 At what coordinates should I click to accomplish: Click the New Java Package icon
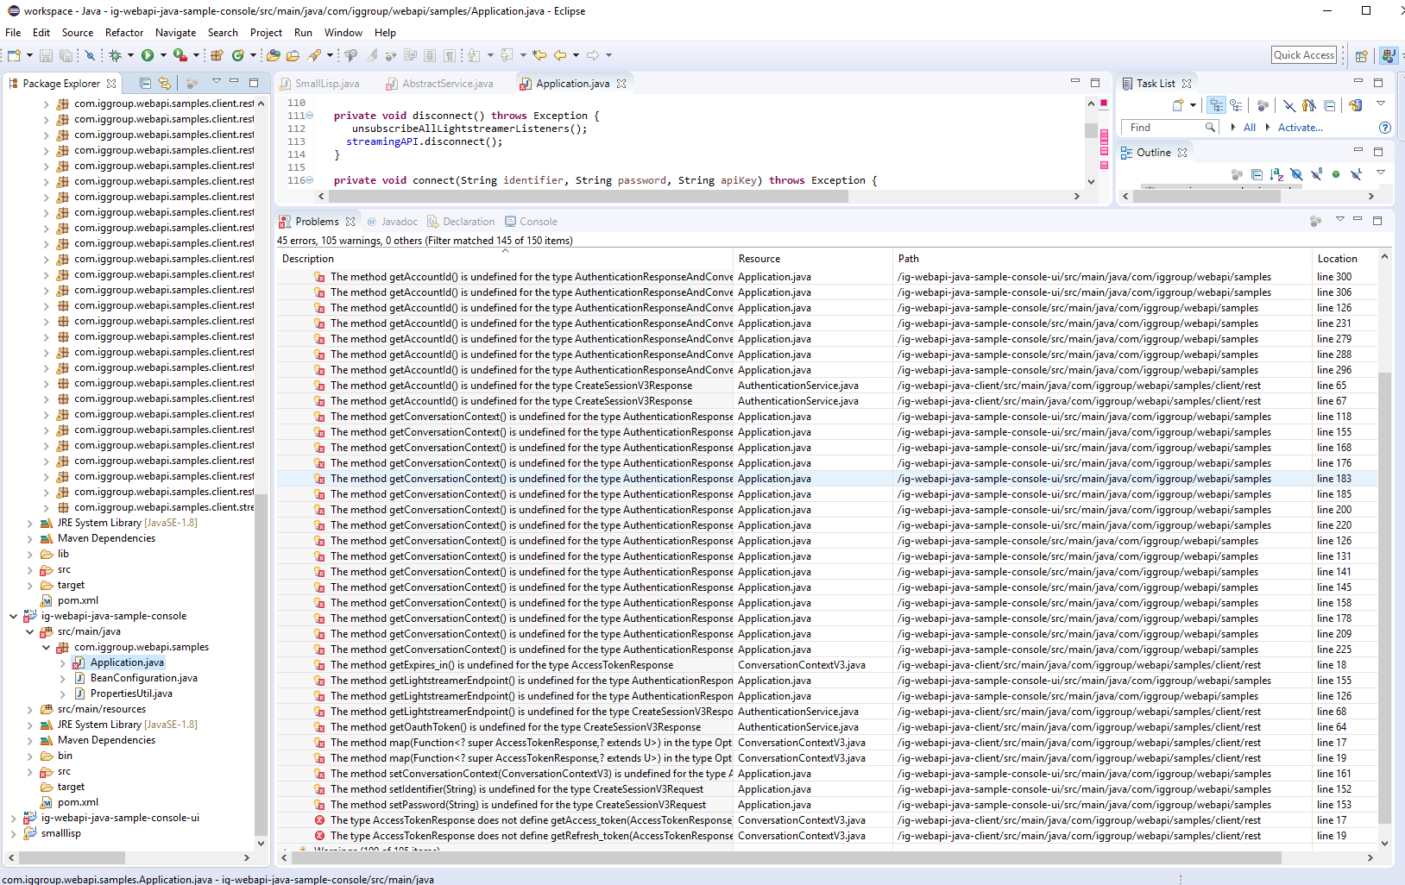217,55
